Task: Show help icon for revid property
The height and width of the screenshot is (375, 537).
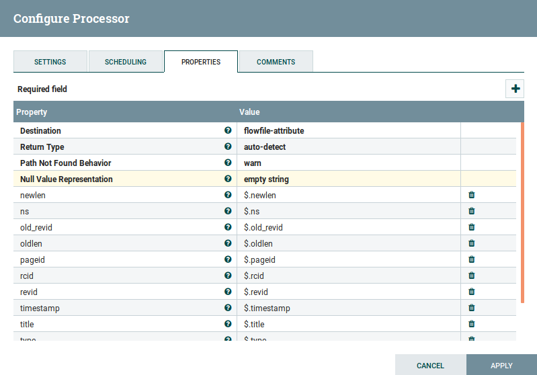Action: point(228,292)
